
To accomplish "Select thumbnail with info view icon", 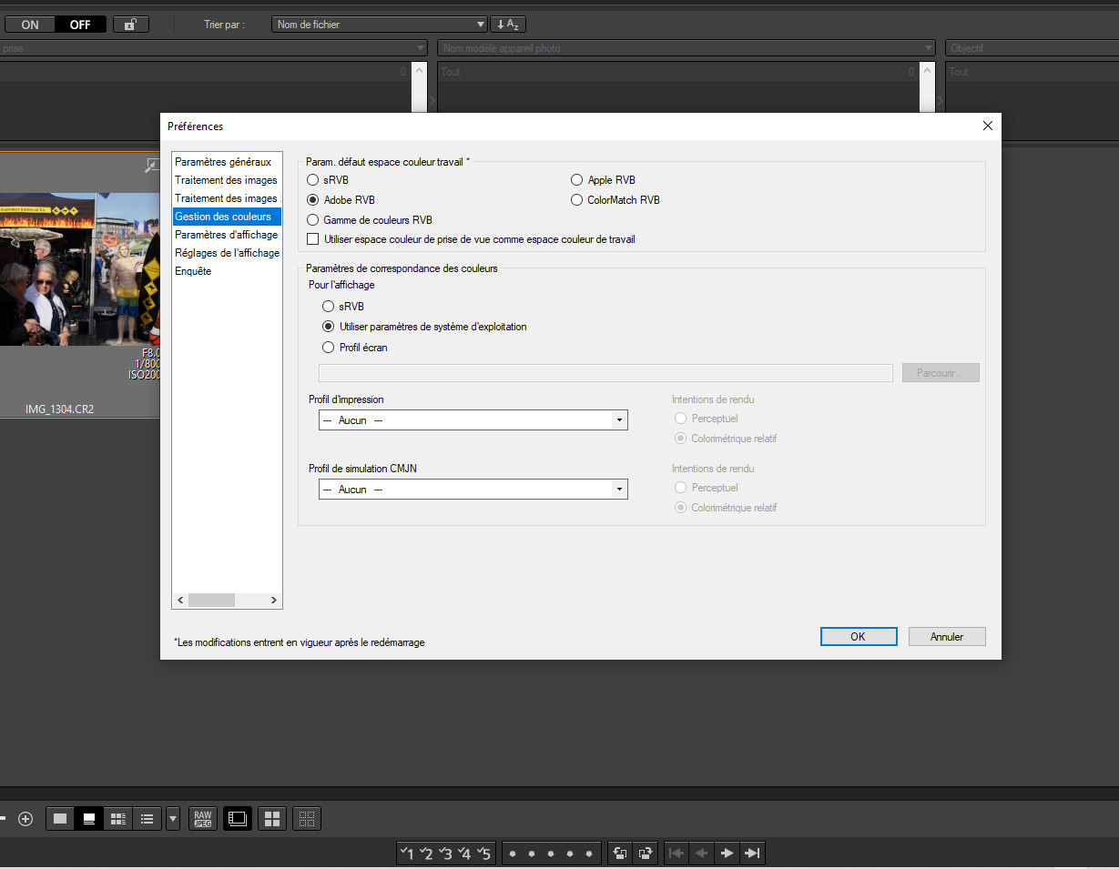I will click(x=117, y=818).
